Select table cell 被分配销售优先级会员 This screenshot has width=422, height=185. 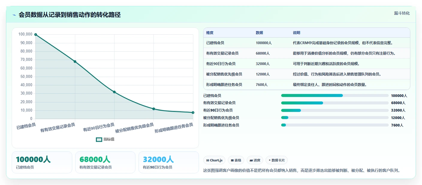point(224,74)
